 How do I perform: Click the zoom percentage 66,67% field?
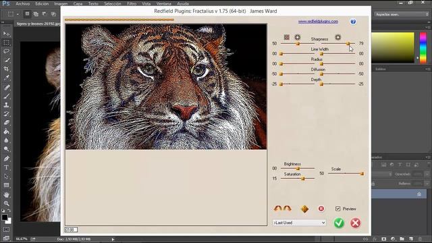coord(22,239)
